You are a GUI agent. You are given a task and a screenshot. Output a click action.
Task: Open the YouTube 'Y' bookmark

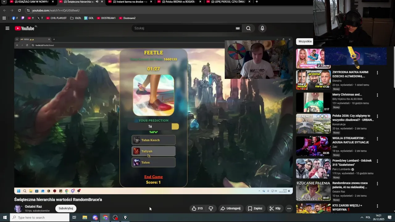click(x=31, y=18)
